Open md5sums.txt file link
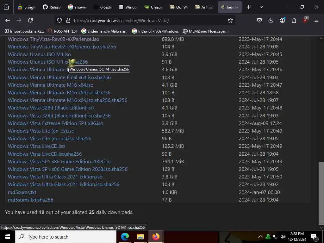Image resolution: width=324 pixels, height=243 pixels. pyautogui.click(x=22, y=192)
